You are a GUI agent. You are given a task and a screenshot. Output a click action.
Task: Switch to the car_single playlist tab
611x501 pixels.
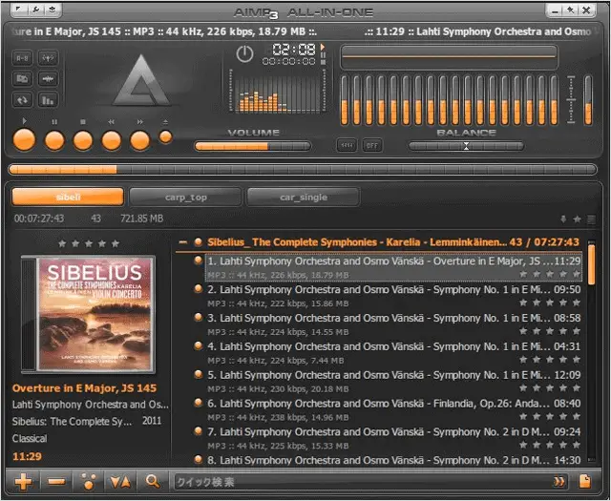[x=304, y=198]
